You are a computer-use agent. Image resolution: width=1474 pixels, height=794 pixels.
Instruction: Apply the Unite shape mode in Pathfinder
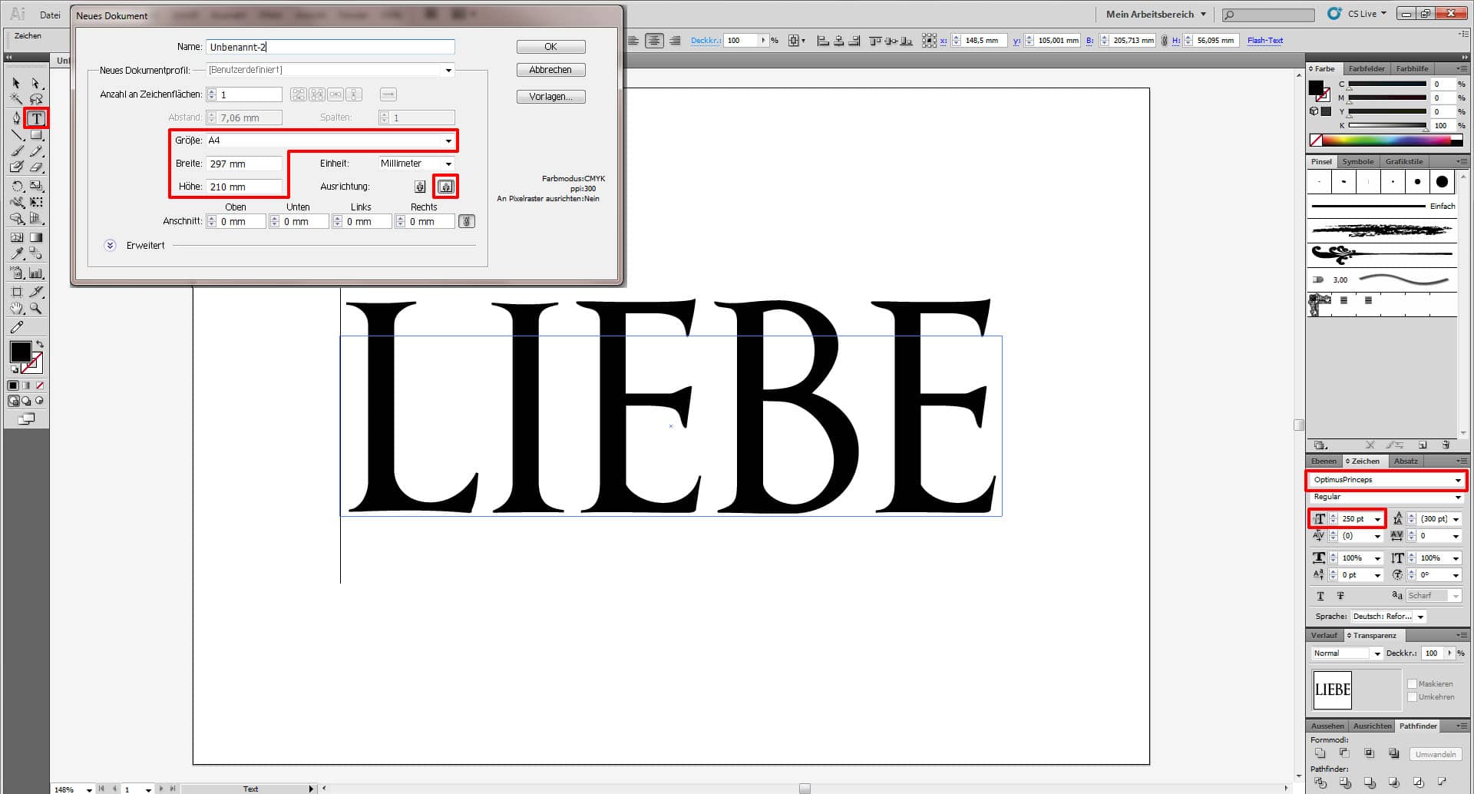pos(1320,753)
